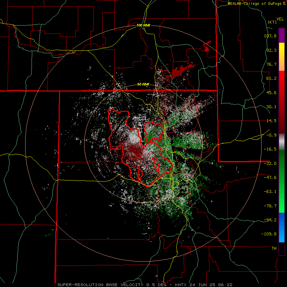The image size is (287, 287).
Task: Select the 100 NMI range ring label
Action: point(143,25)
